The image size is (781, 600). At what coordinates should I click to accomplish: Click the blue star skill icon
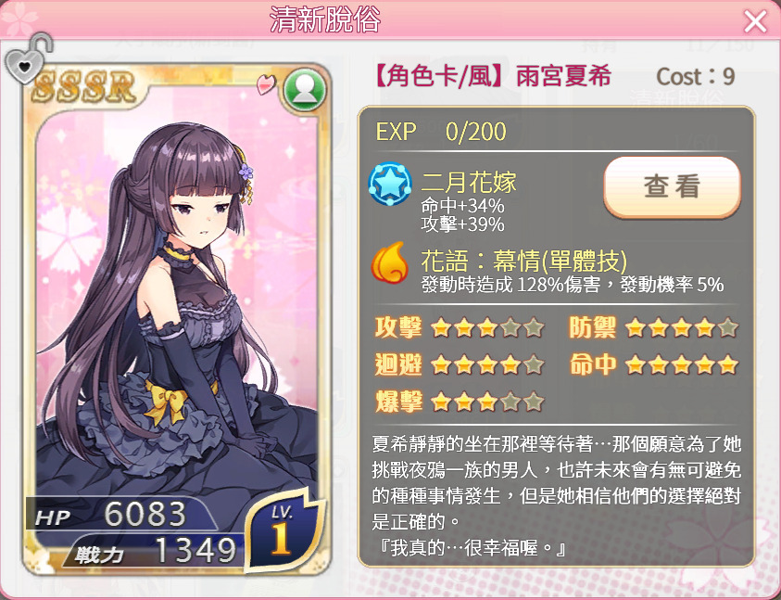(390, 184)
